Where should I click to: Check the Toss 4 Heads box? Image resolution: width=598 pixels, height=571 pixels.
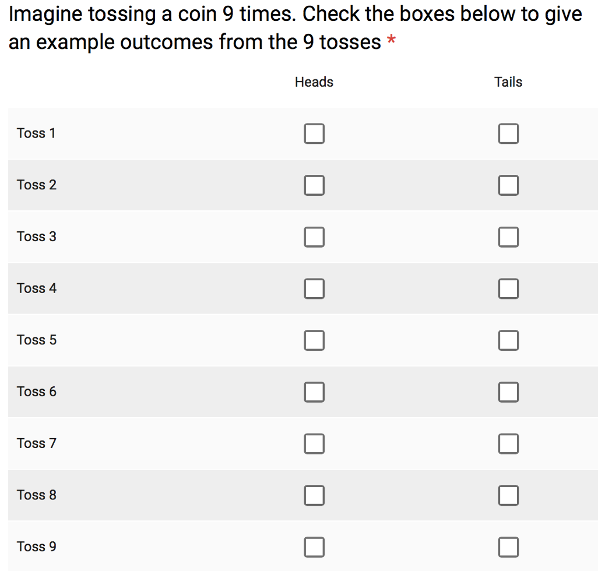pos(314,288)
